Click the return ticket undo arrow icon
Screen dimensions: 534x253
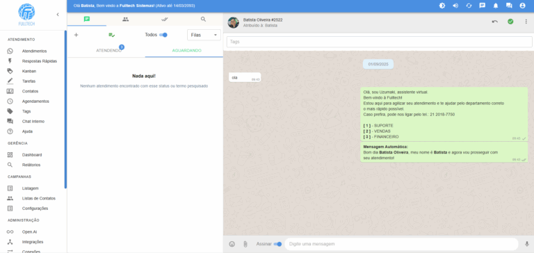[x=494, y=22]
